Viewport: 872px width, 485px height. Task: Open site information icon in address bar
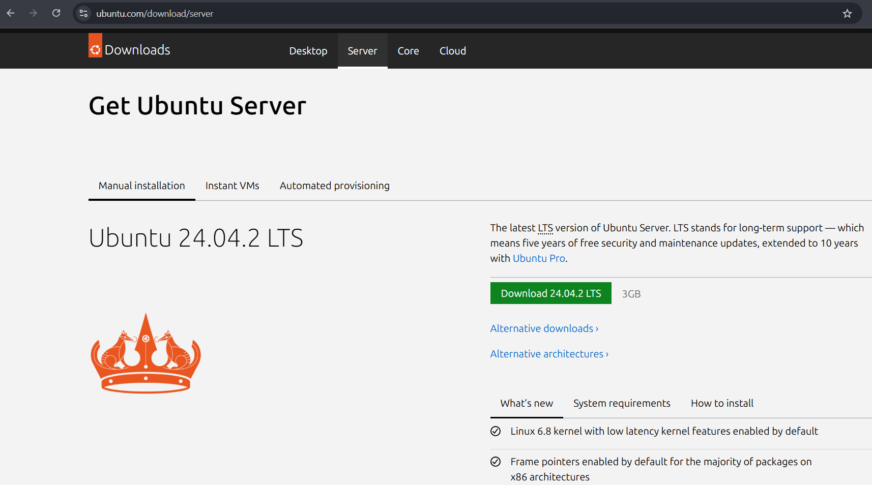tap(84, 13)
